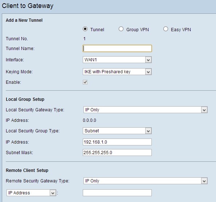Open the Keying Mode dropdown
This screenshot has width=216, height=202.
117,72
